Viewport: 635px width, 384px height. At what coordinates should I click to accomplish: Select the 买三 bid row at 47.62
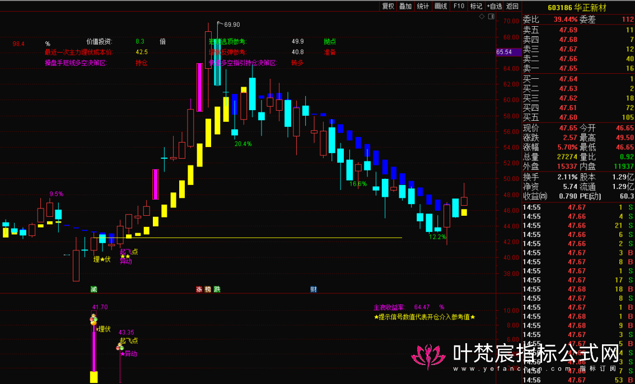coord(578,98)
